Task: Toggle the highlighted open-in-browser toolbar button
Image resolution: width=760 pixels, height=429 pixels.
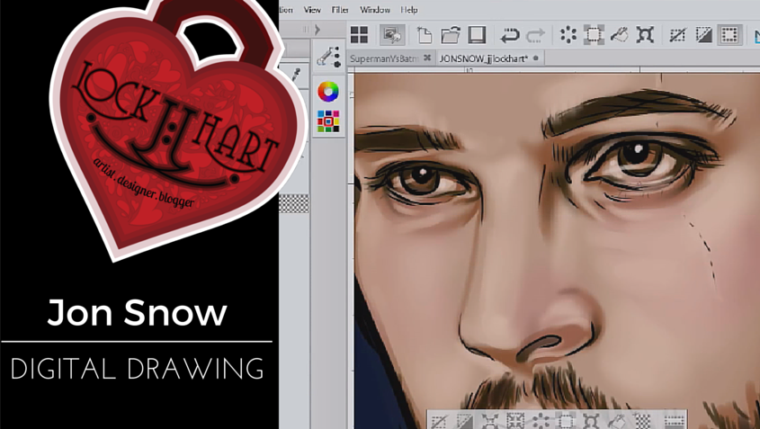Action: 392,35
